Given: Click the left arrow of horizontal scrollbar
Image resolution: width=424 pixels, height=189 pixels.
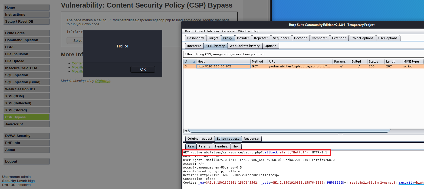Looking at the screenshot, I should pyautogui.click(x=186, y=130).
